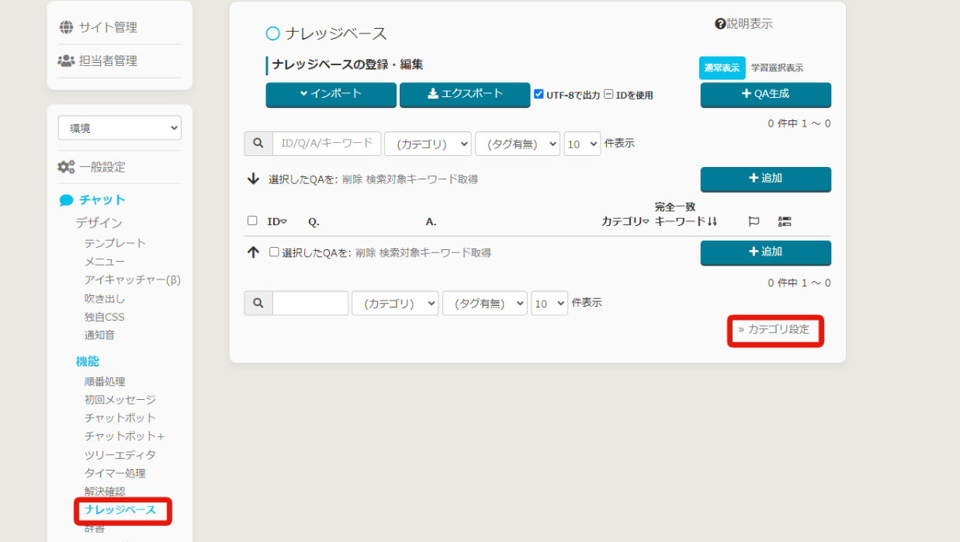Click the flag column header icon

pyautogui.click(x=753, y=221)
